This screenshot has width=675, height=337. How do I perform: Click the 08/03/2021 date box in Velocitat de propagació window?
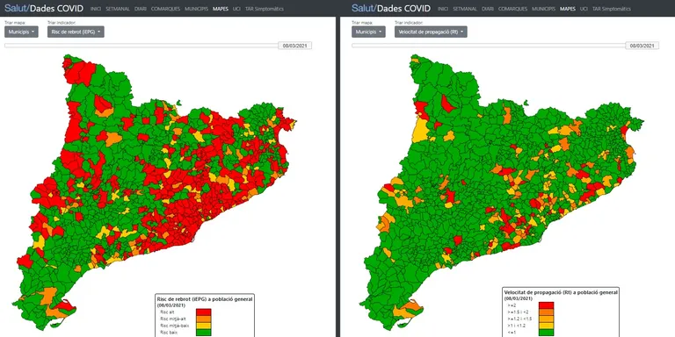tap(642, 46)
